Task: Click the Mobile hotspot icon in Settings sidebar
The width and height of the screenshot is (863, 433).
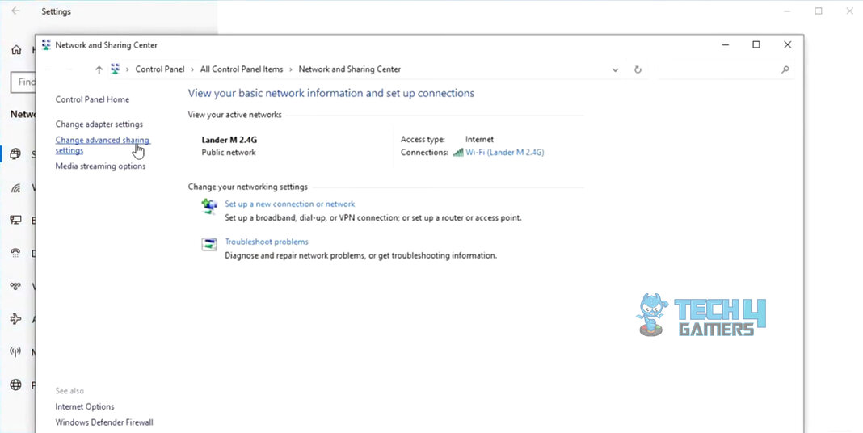Action: (15, 352)
